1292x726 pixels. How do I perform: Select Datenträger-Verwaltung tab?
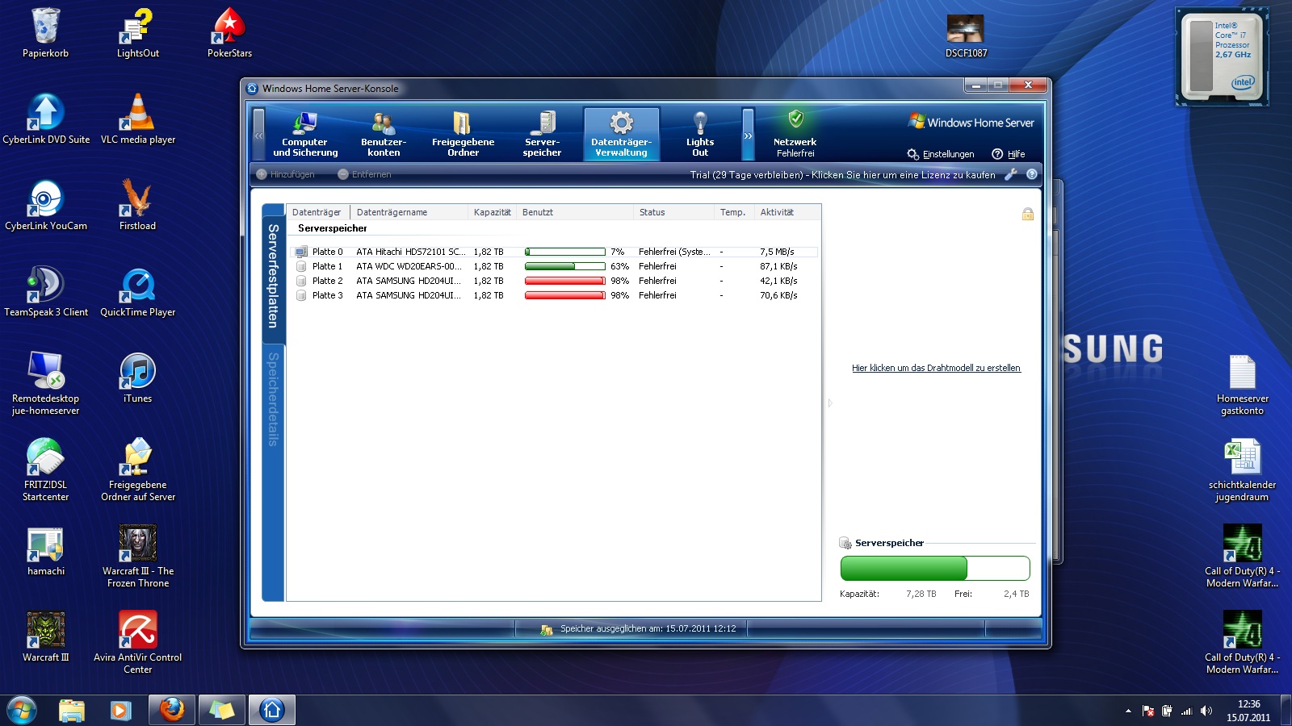[621, 134]
